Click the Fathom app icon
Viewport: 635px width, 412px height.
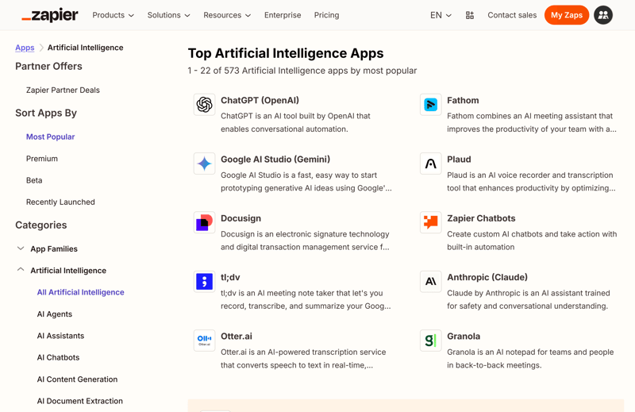tap(430, 105)
